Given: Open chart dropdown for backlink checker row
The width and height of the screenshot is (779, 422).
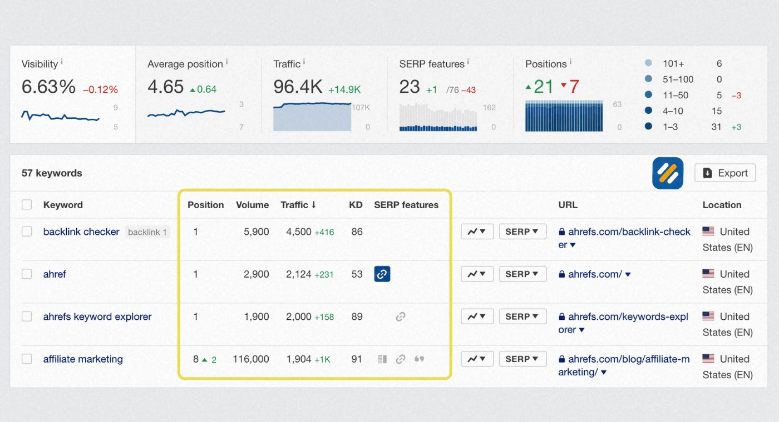Looking at the screenshot, I should pyautogui.click(x=477, y=232).
